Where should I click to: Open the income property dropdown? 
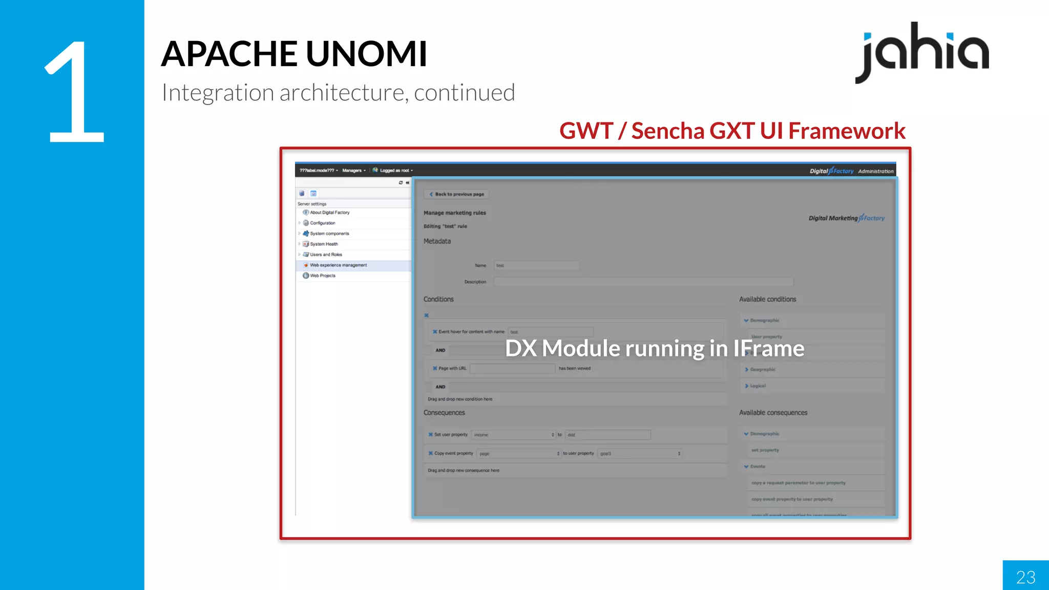point(514,435)
